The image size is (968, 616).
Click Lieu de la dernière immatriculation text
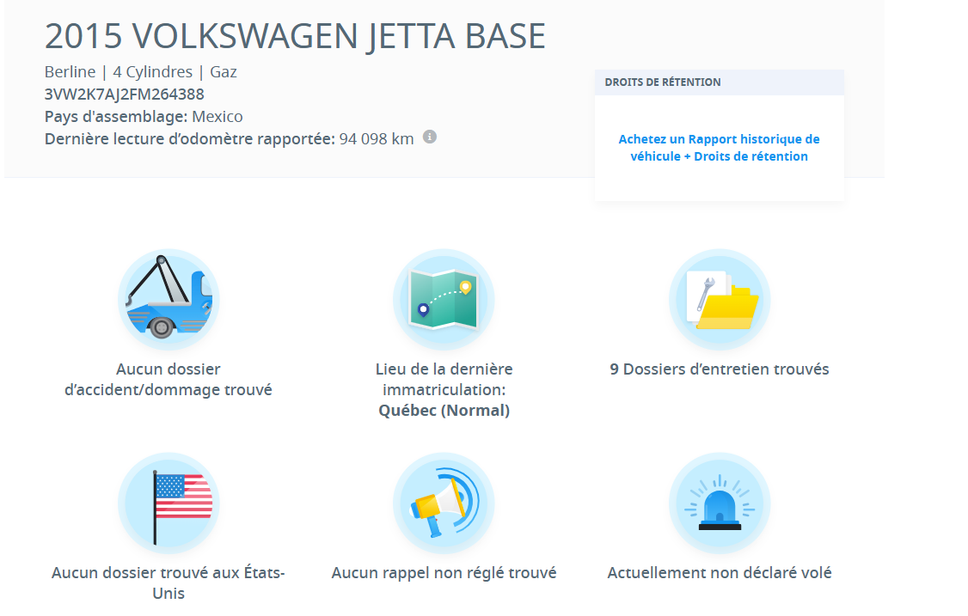(x=444, y=379)
